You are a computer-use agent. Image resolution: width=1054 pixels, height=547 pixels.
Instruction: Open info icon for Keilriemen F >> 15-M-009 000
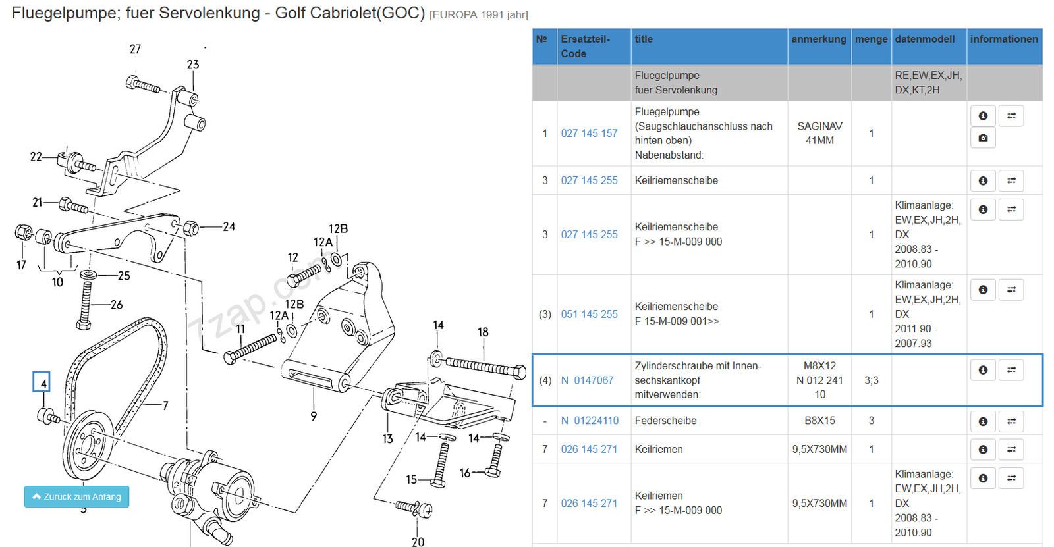(x=983, y=479)
